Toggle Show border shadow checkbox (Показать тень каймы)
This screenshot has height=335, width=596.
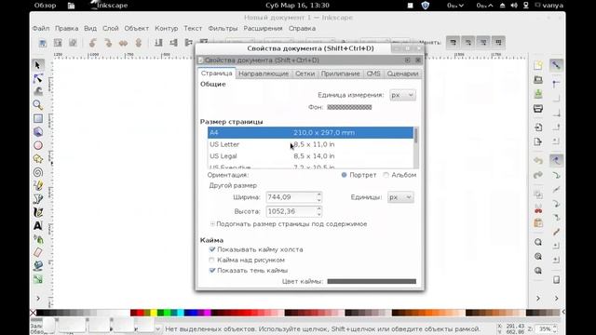212,271
